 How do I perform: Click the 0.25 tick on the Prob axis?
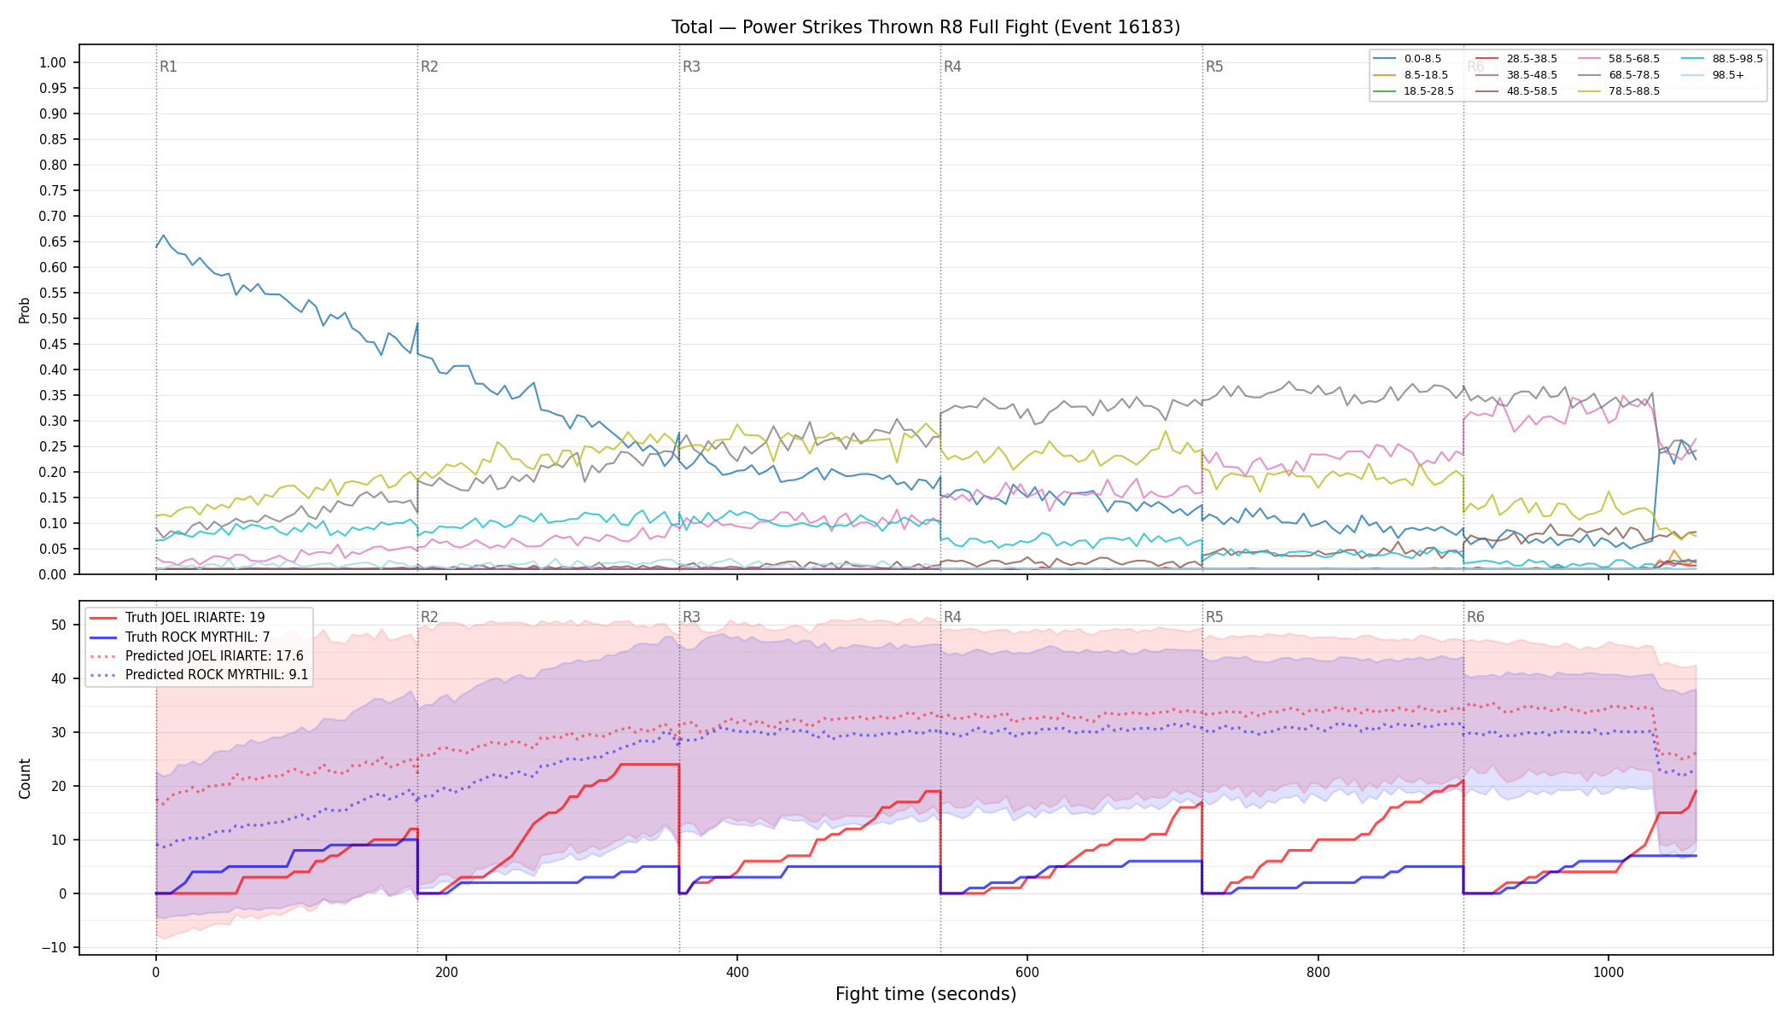[53, 446]
